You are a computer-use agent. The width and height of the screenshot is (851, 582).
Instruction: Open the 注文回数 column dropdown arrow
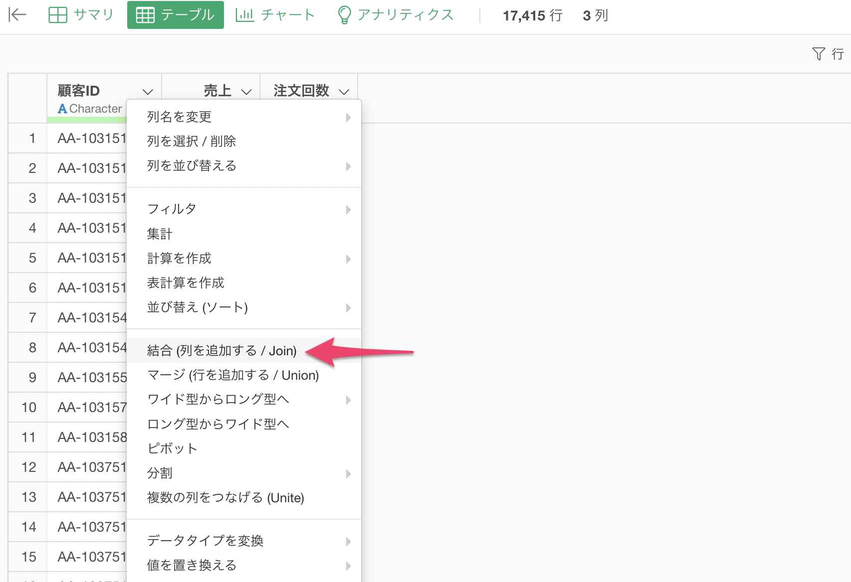[x=344, y=92]
